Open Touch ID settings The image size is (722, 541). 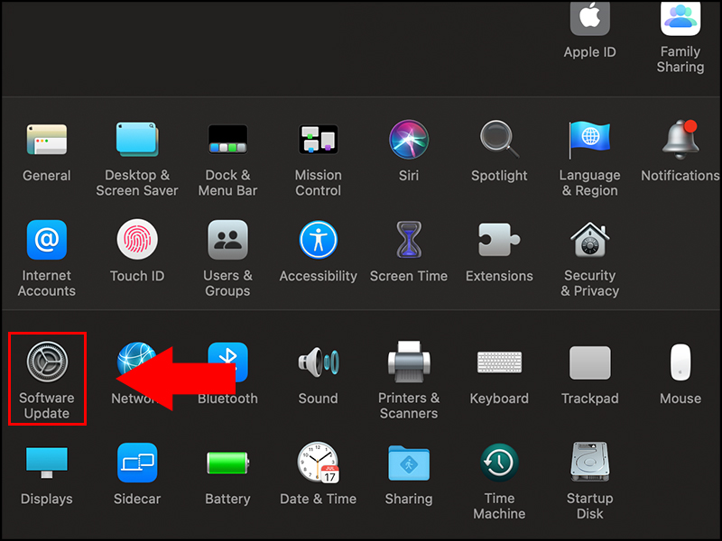tap(137, 239)
